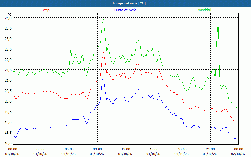This screenshot has width=251, height=157.
Task: Click the "01/10/26" date under 18:00
Action: click(182, 154)
